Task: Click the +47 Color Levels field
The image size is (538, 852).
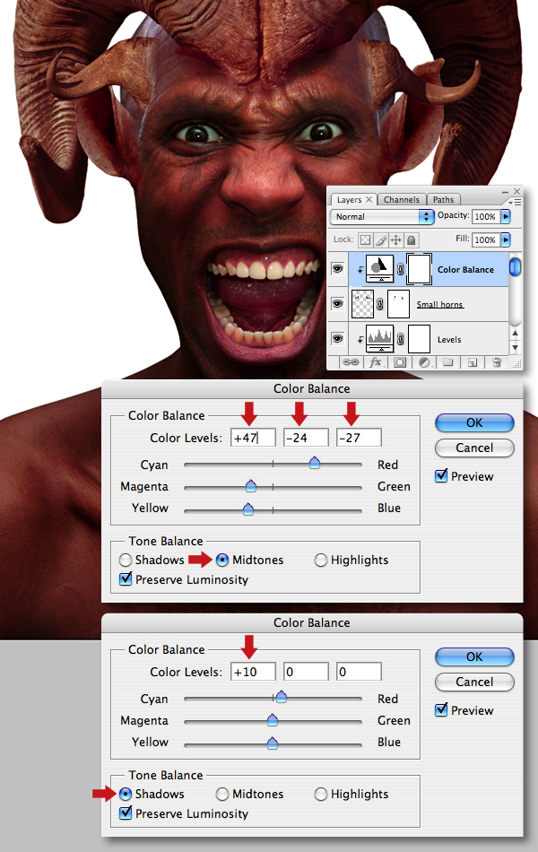Action: pyautogui.click(x=253, y=438)
